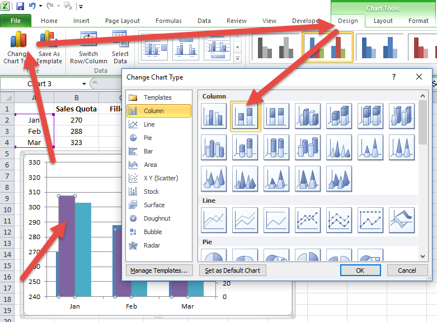Select Bubble category in chart type list
437x322 pixels.
[x=159, y=232]
